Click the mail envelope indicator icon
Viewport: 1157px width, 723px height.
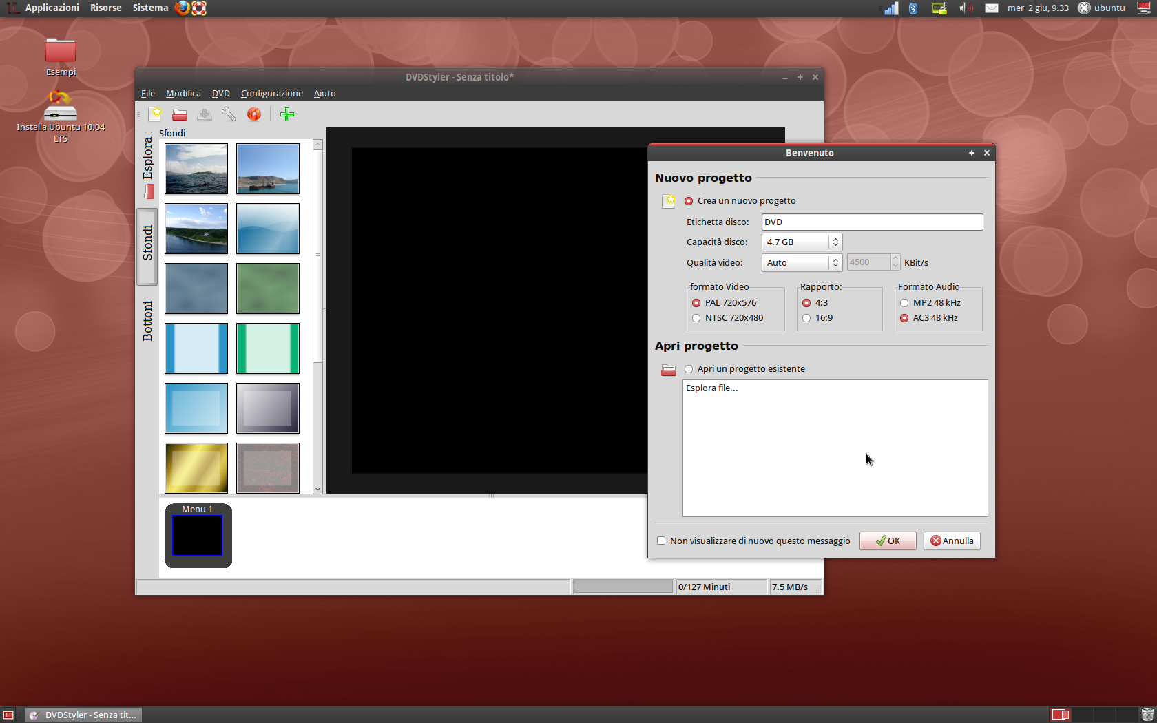(x=992, y=8)
